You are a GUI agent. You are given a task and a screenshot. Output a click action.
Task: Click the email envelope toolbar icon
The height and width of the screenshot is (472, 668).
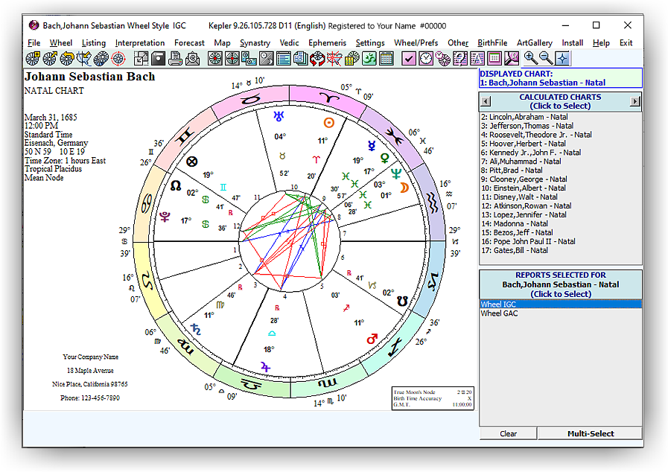pyautogui.click(x=193, y=58)
